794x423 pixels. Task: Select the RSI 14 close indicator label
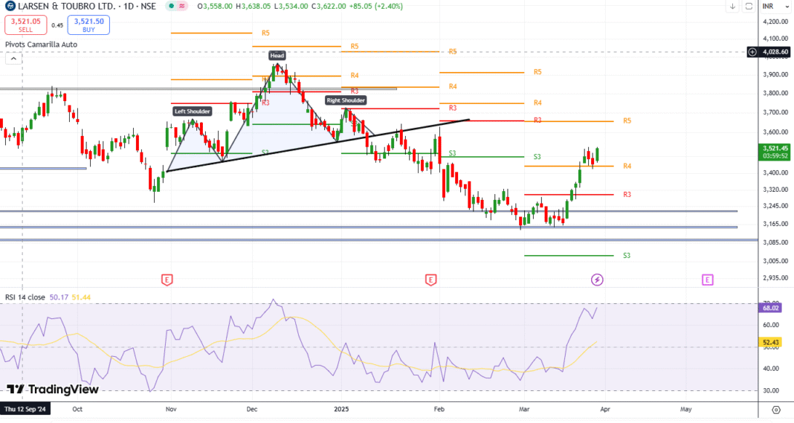click(x=25, y=297)
